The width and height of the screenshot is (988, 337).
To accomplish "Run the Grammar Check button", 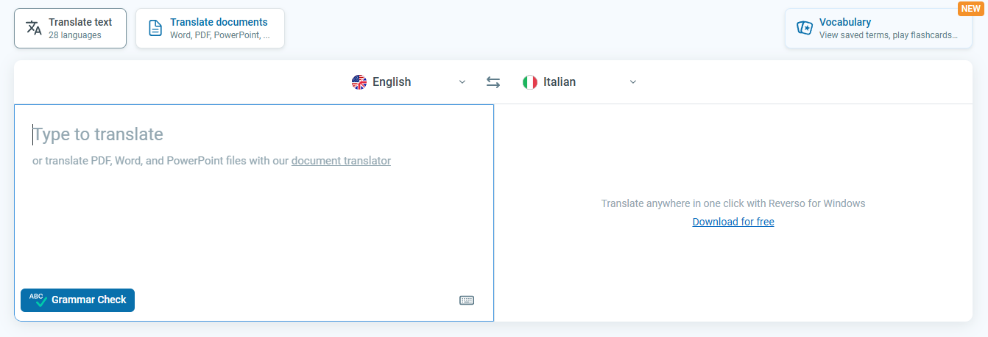I will (77, 300).
